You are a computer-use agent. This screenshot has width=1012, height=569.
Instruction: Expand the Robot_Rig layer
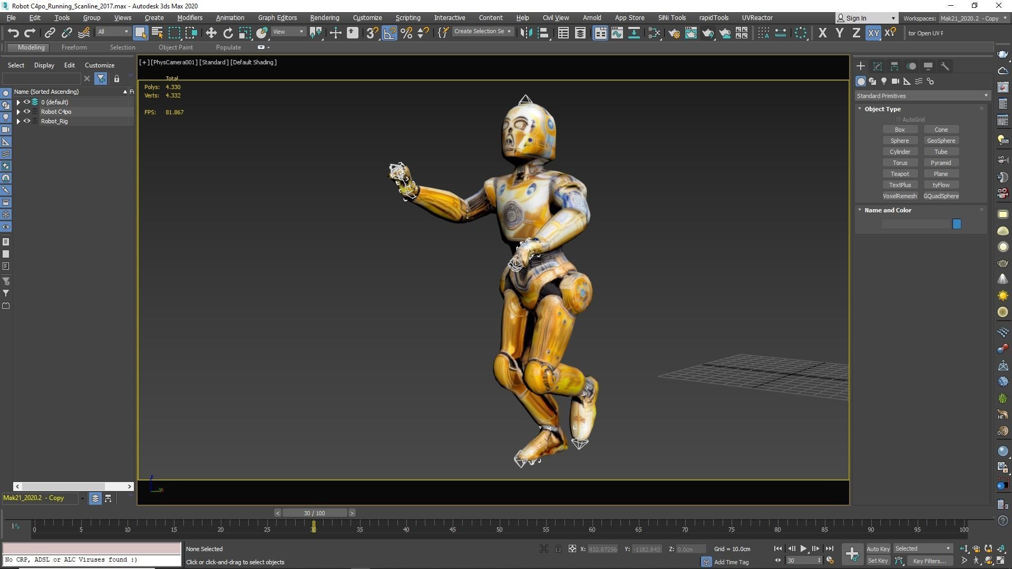coord(18,121)
